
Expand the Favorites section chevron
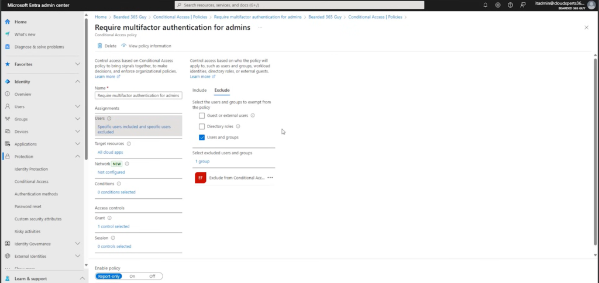(78, 64)
